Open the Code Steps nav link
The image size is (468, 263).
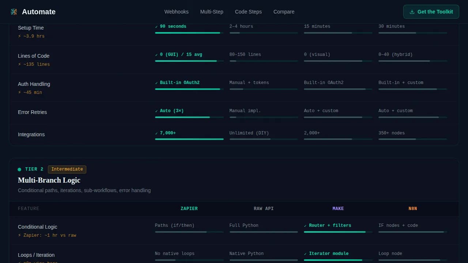pyautogui.click(x=248, y=12)
